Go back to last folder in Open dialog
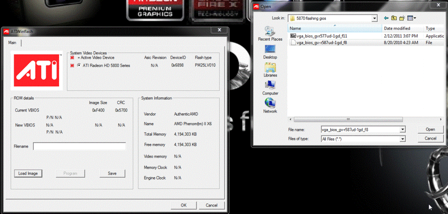The image size is (448, 214). tap(386, 18)
